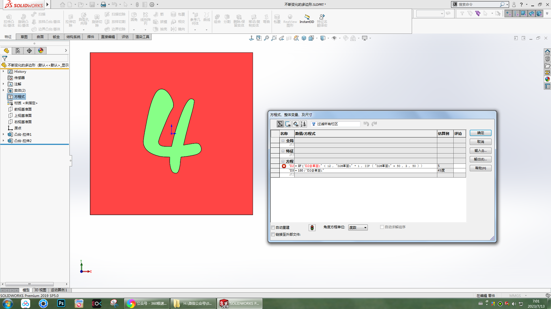
Task: Click the 确定 button in equations dialog
Action: coord(481,133)
